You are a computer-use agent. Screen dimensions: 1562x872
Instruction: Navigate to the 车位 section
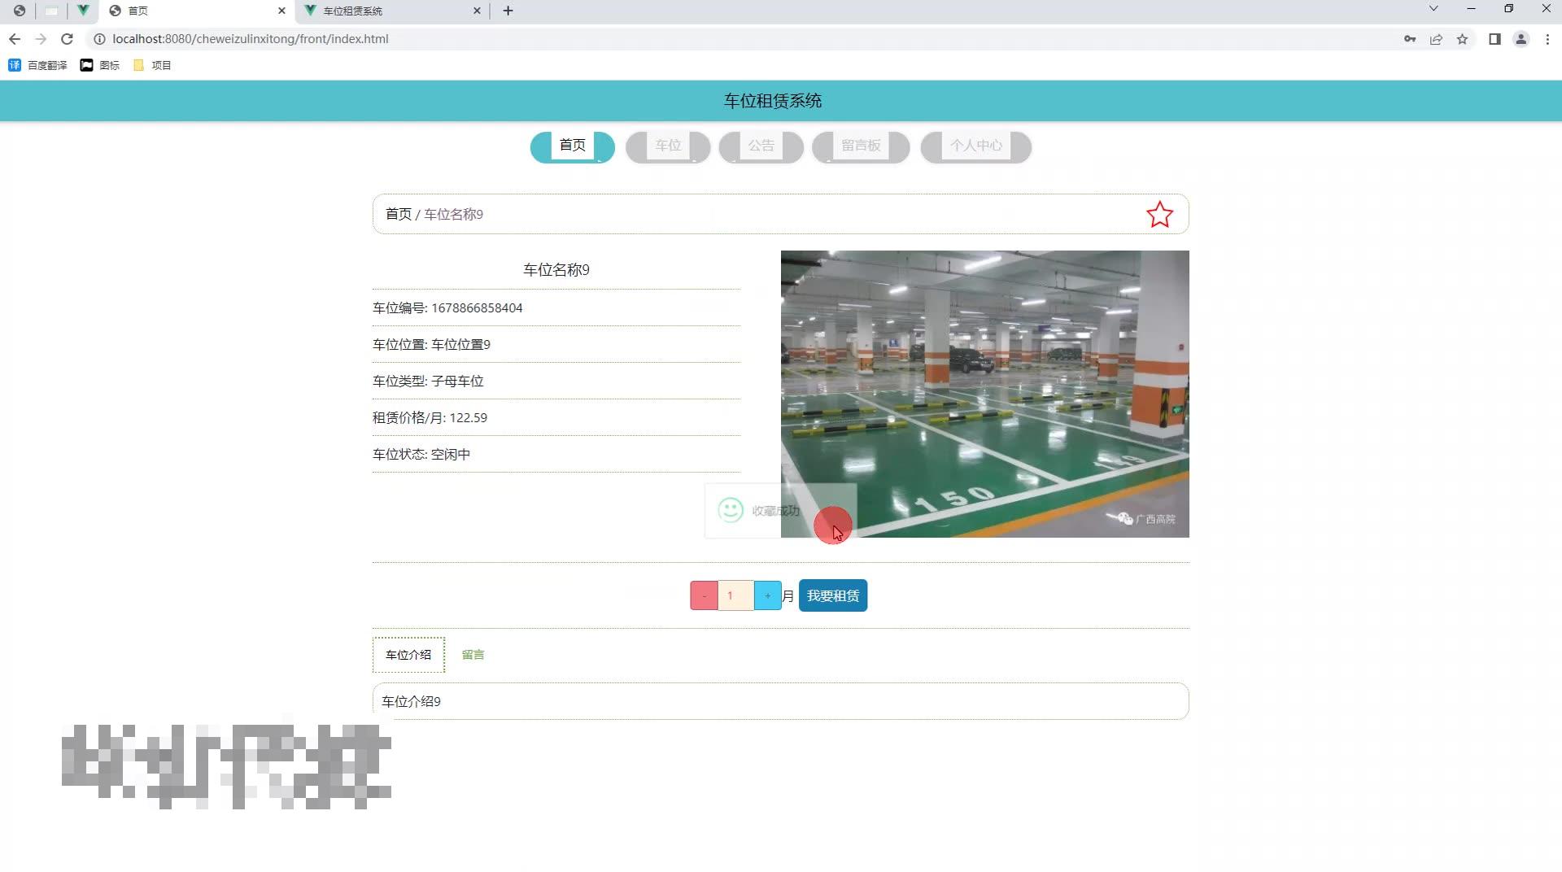pos(667,146)
